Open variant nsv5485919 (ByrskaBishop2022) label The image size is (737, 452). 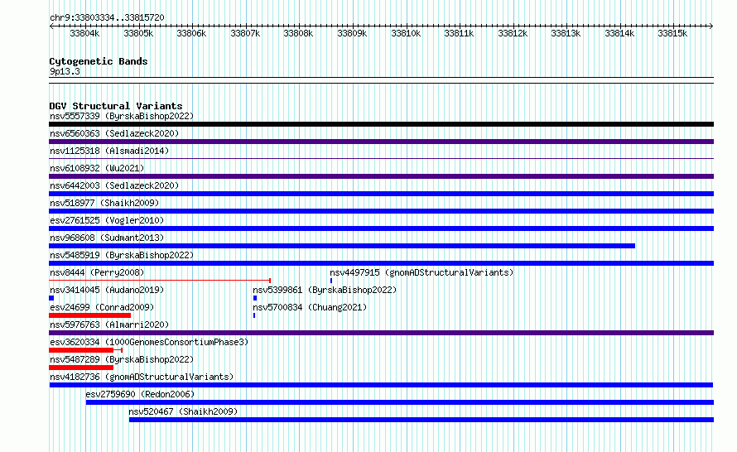click(x=122, y=255)
